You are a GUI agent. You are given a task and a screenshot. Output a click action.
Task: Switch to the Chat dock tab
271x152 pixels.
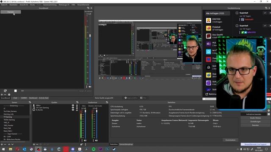point(15,98)
